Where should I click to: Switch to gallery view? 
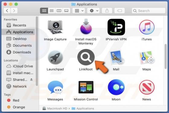[66, 11]
